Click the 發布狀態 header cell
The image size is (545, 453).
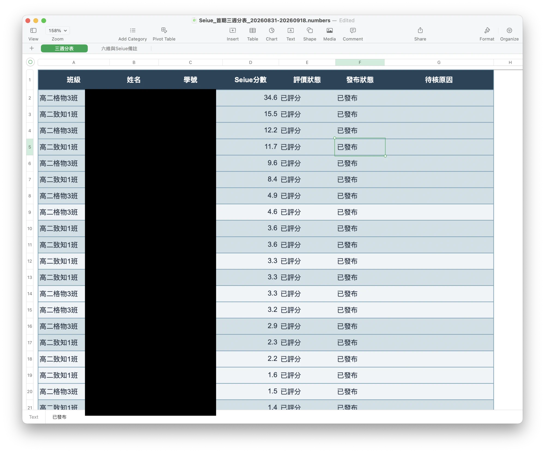click(360, 80)
